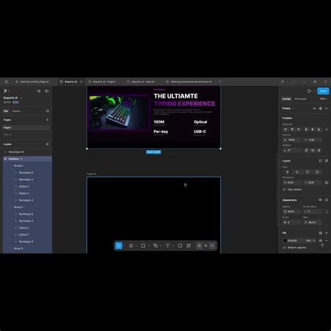Open the dropdown arrow beside the Frame tool
The height and width of the screenshot is (331, 331).
pyautogui.click(x=136, y=246)
